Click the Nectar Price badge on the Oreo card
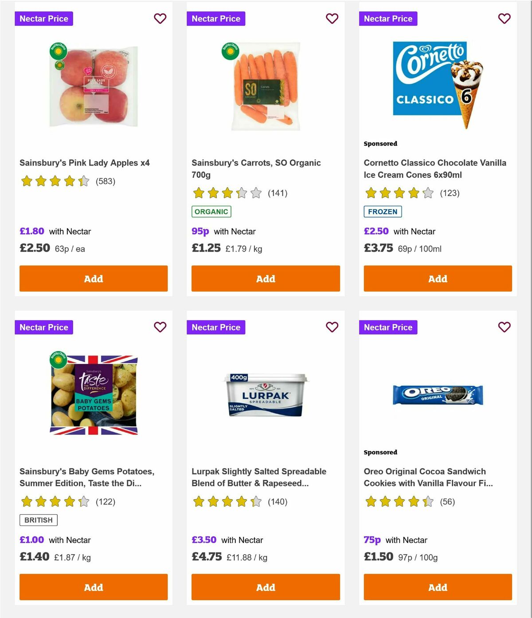Screen dimensions: 532x618 [388, 327]
